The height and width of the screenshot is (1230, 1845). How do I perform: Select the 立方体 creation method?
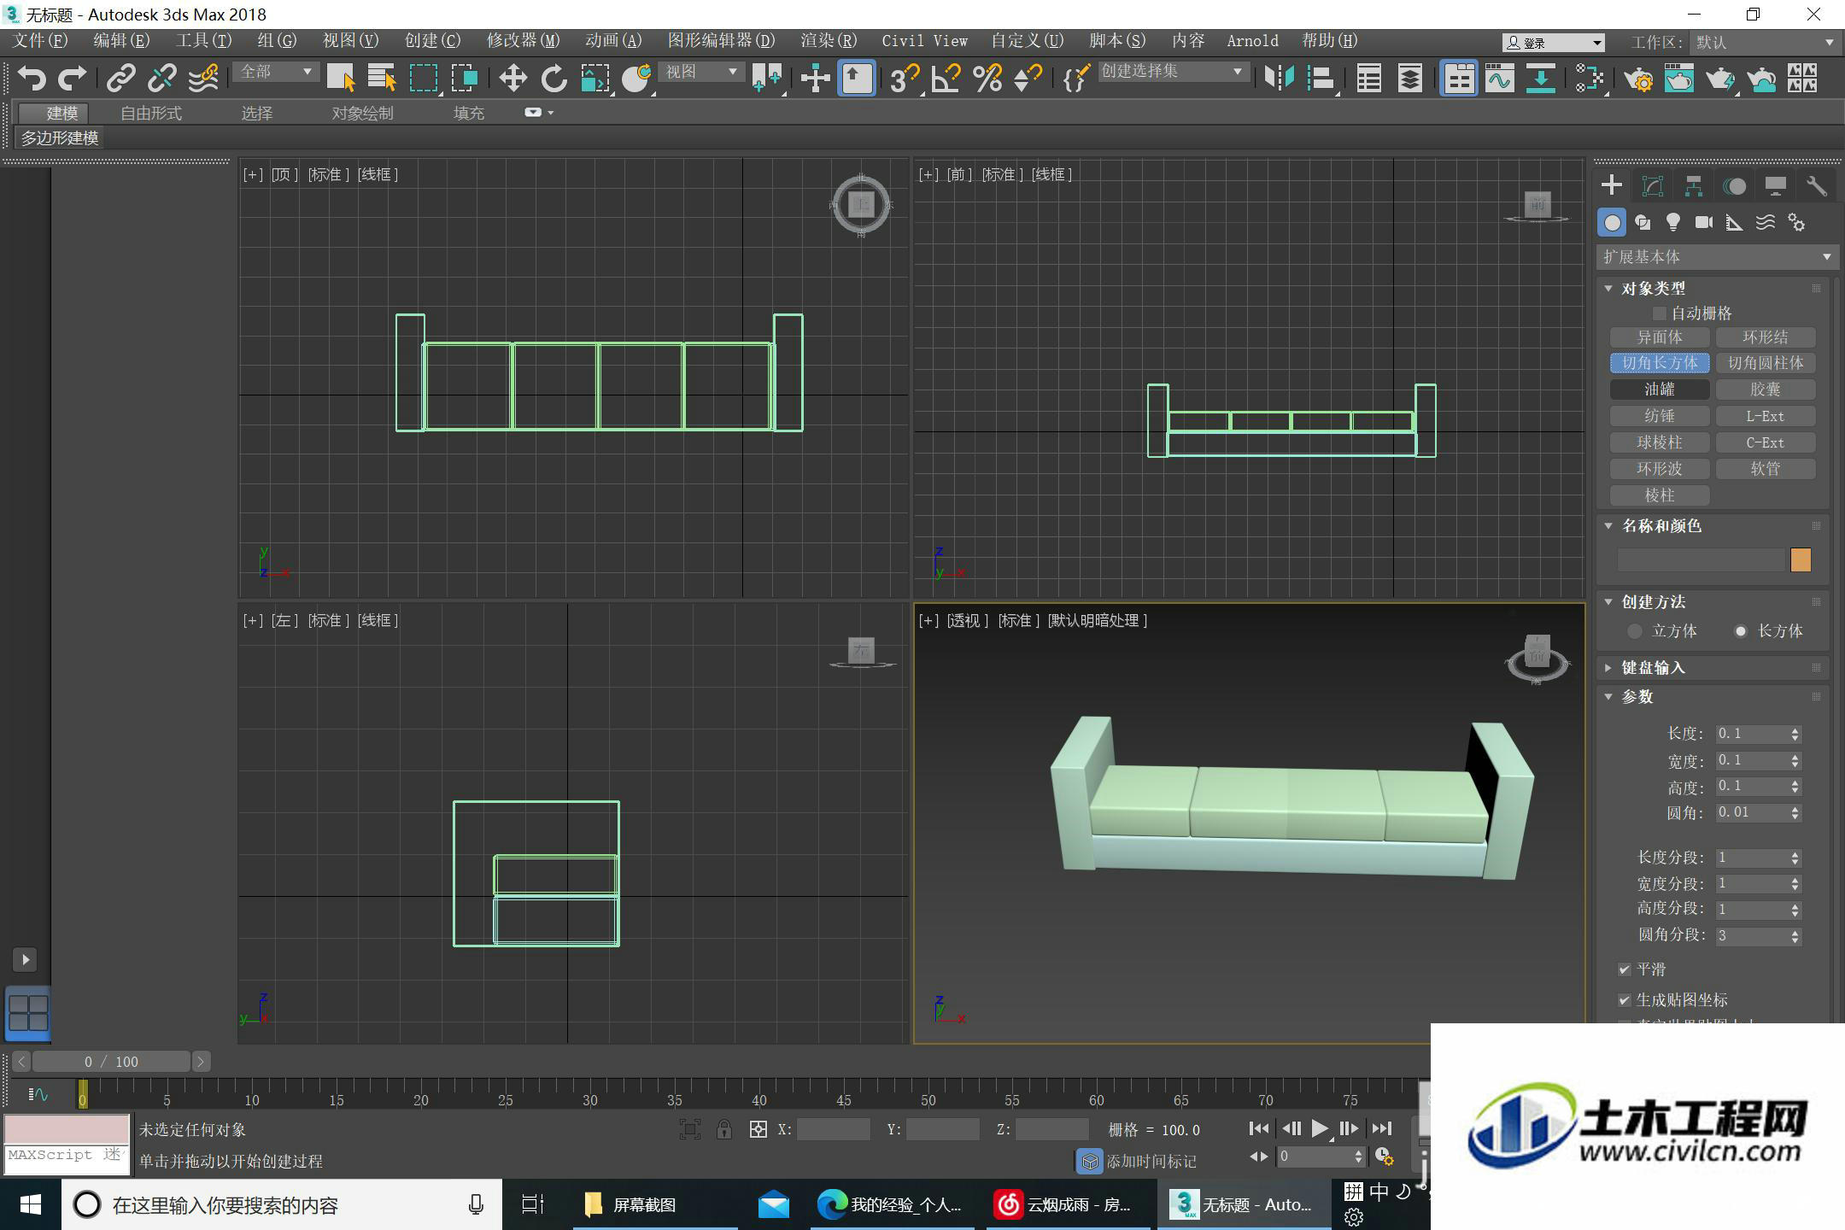point(1635,631)
